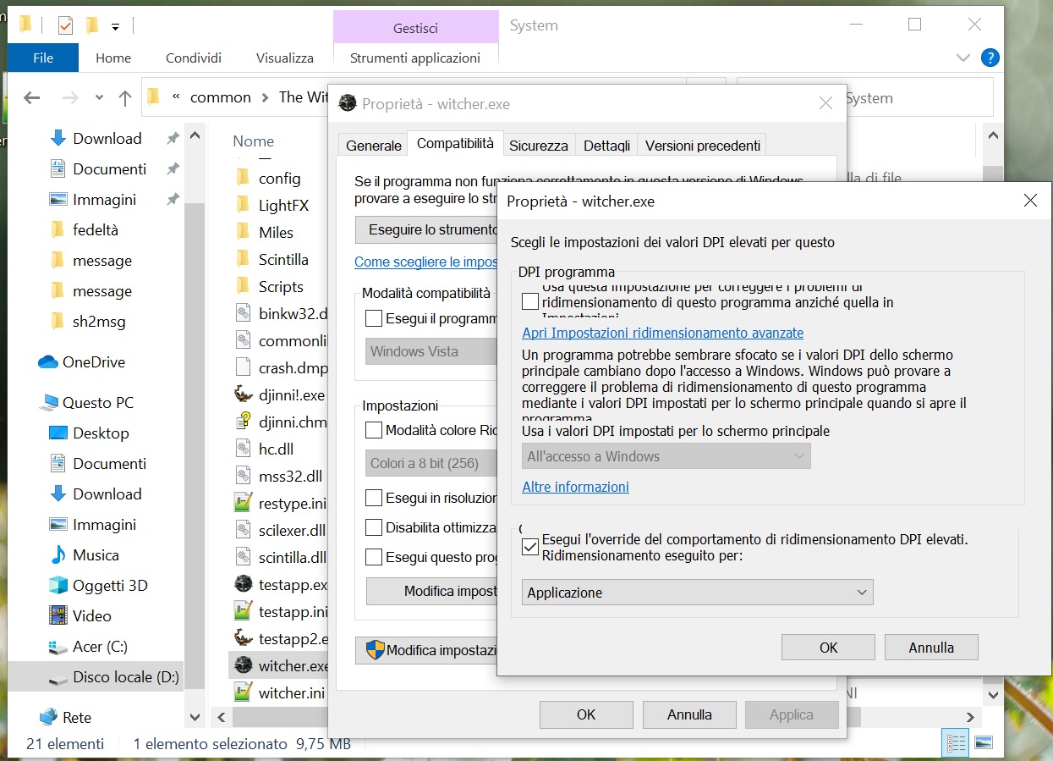1053x761 pixels.
Task: Open recent locations dropdown arrow
Action: (99, 98)
